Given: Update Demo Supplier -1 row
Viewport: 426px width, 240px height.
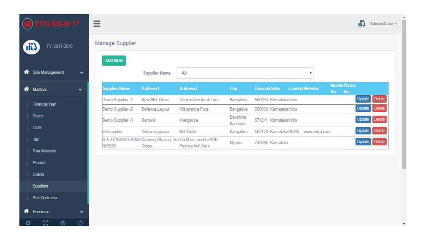Looking at the screenshot, I should 363,99.
